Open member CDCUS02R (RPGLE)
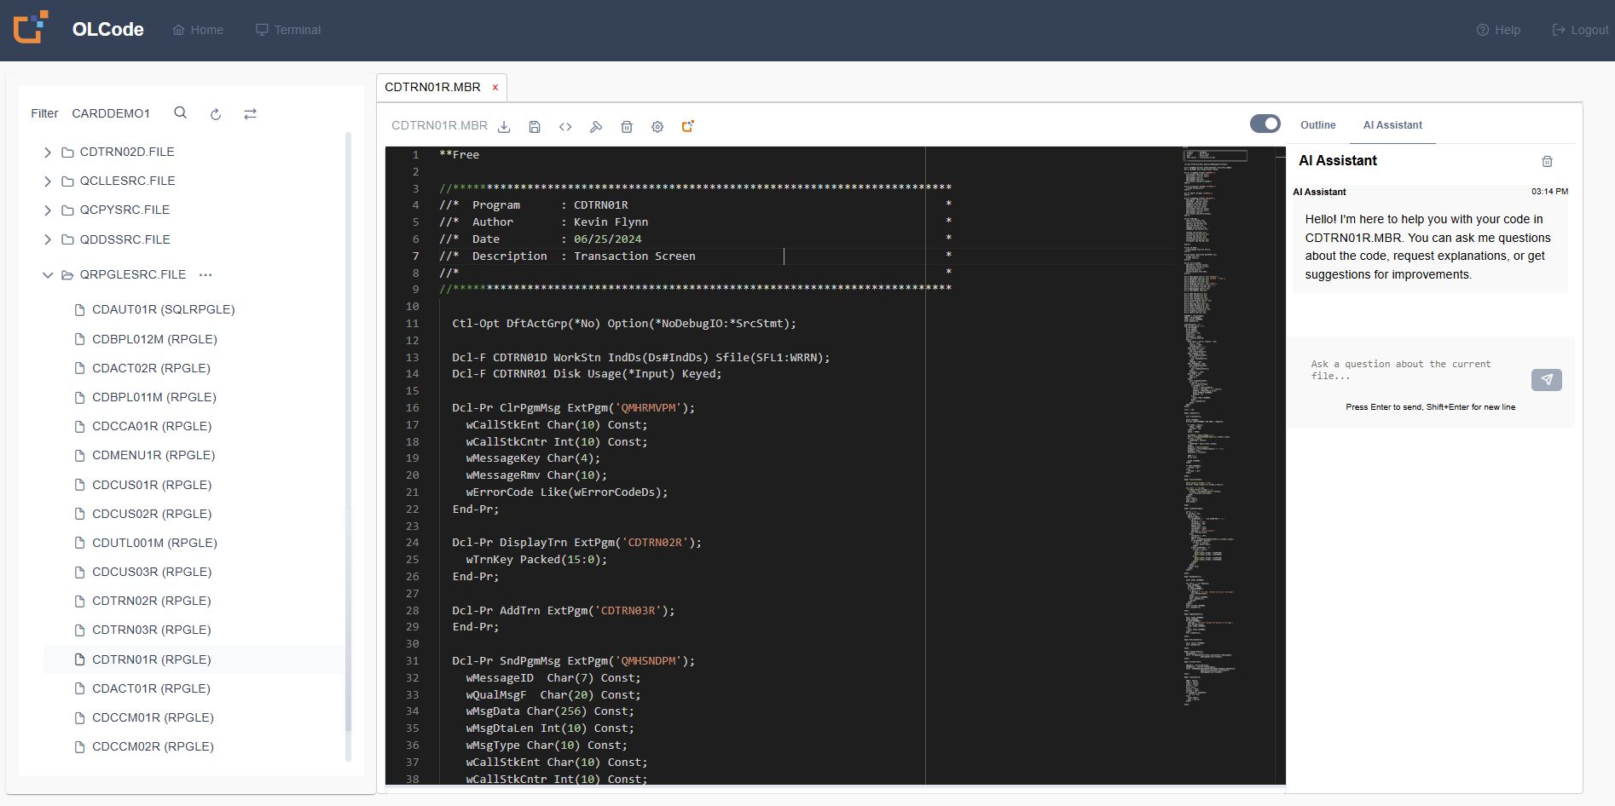Image resolution: width=1615 pixels, height=806 pixels. [x=152, y=514]
